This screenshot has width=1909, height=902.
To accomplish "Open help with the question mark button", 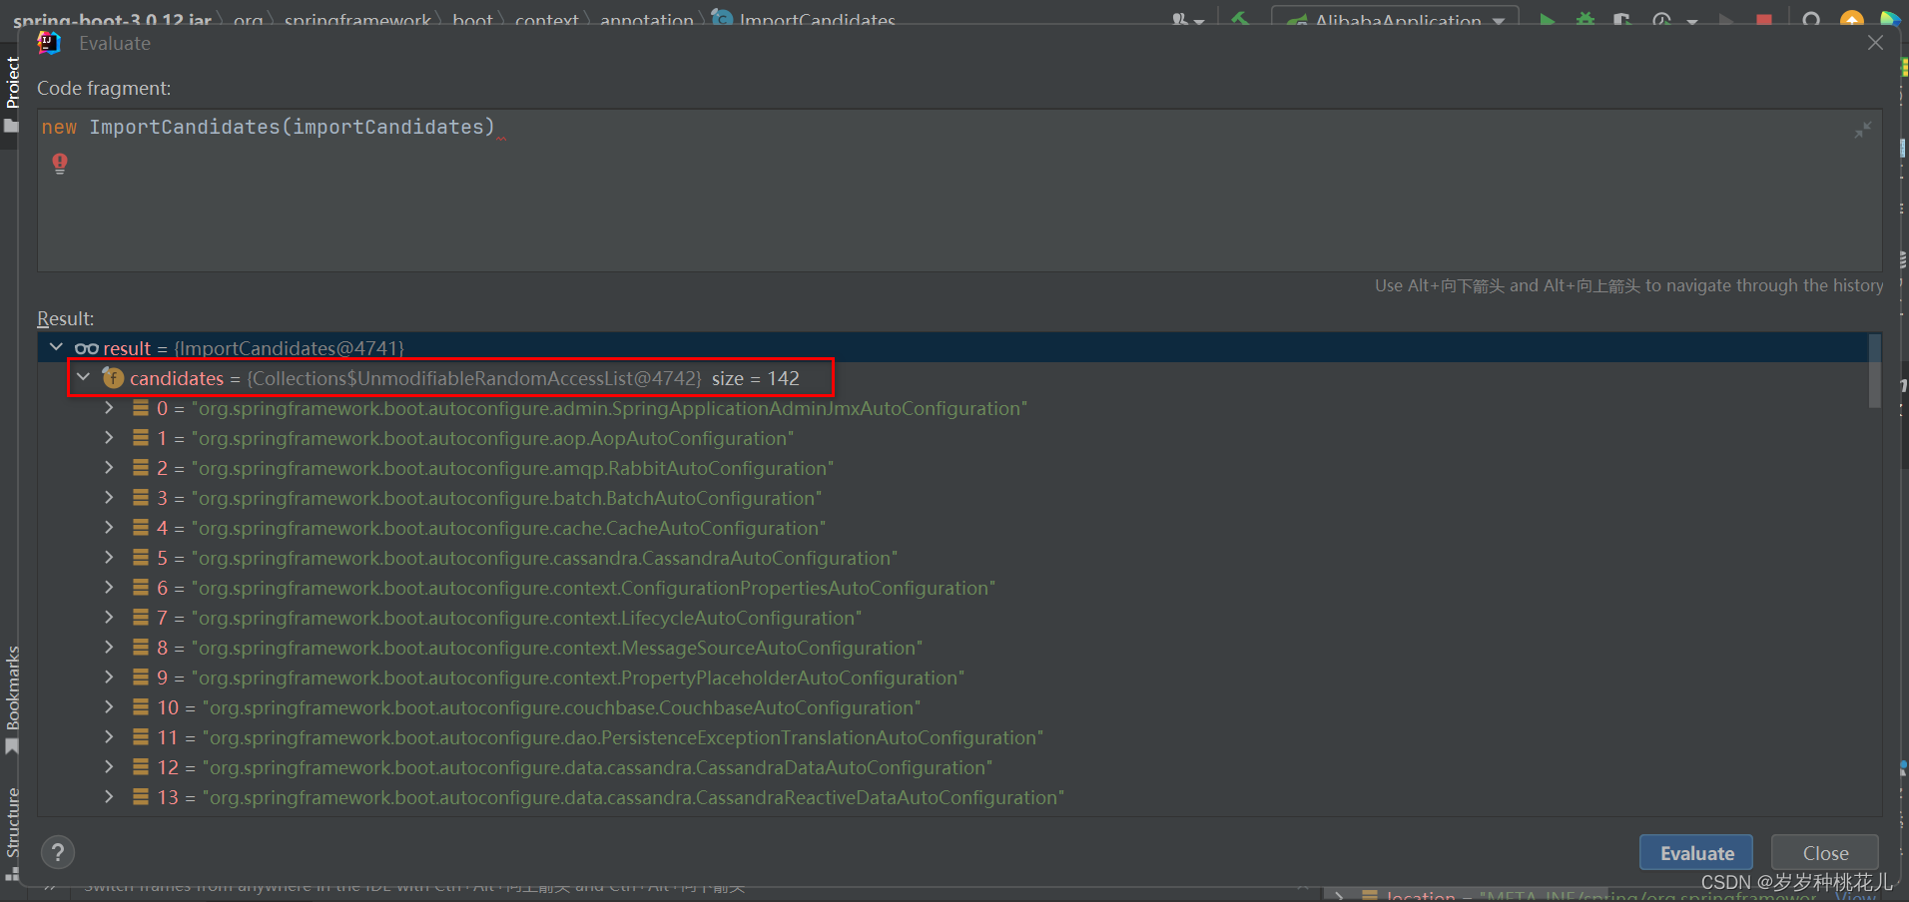I will coord(58,852).
